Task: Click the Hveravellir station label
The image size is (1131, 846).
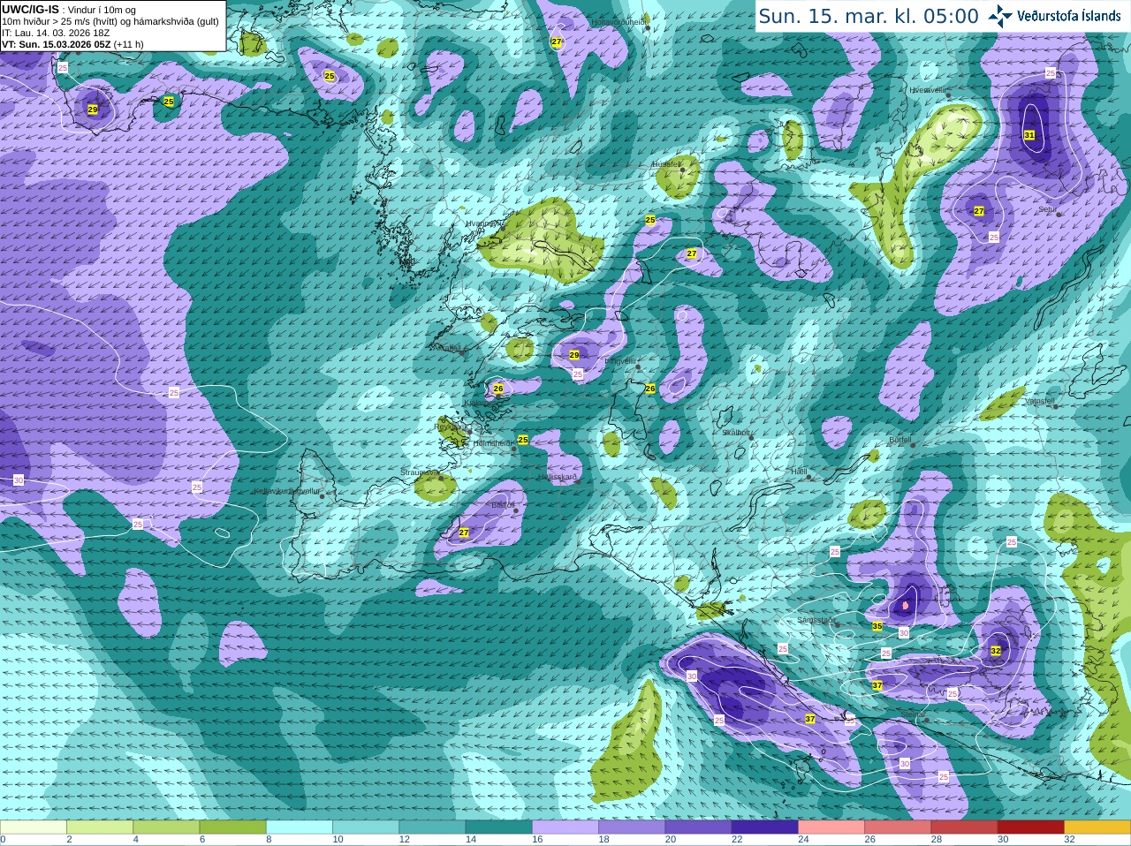Action: pos(928,90)
